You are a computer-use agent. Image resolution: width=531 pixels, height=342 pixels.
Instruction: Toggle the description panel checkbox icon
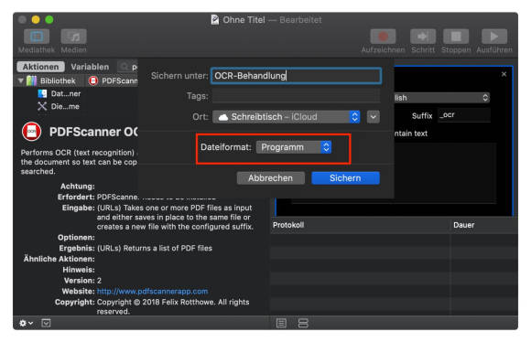coord(46,323)
